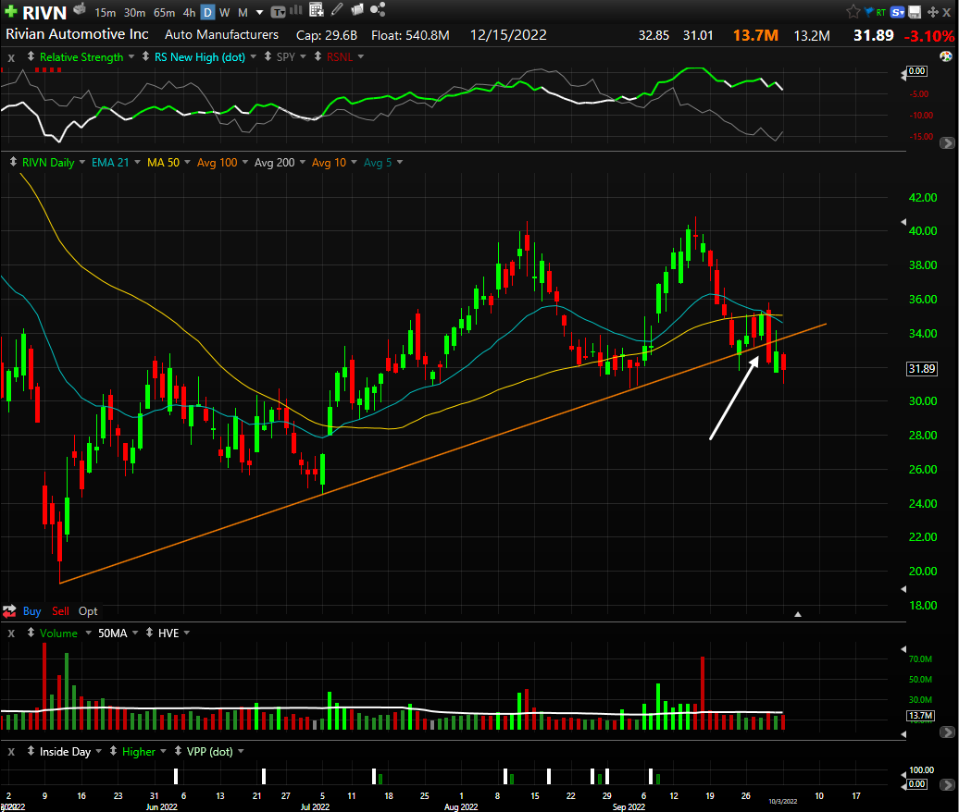Expand the Relative Strength dropdown
The image size is (959, 812).
(131, 56)
